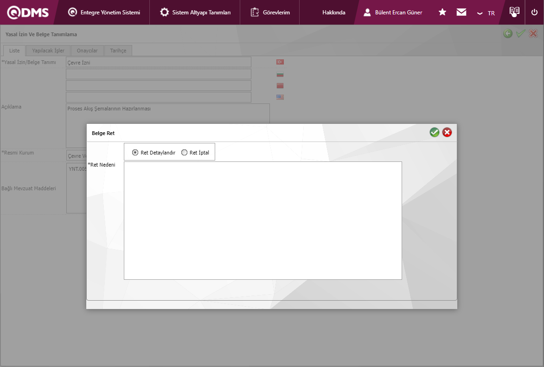
Task: Click the Bağlı Mevzuat Maddeleri list box
Action: pyautogui.click(x=77, y=188)
